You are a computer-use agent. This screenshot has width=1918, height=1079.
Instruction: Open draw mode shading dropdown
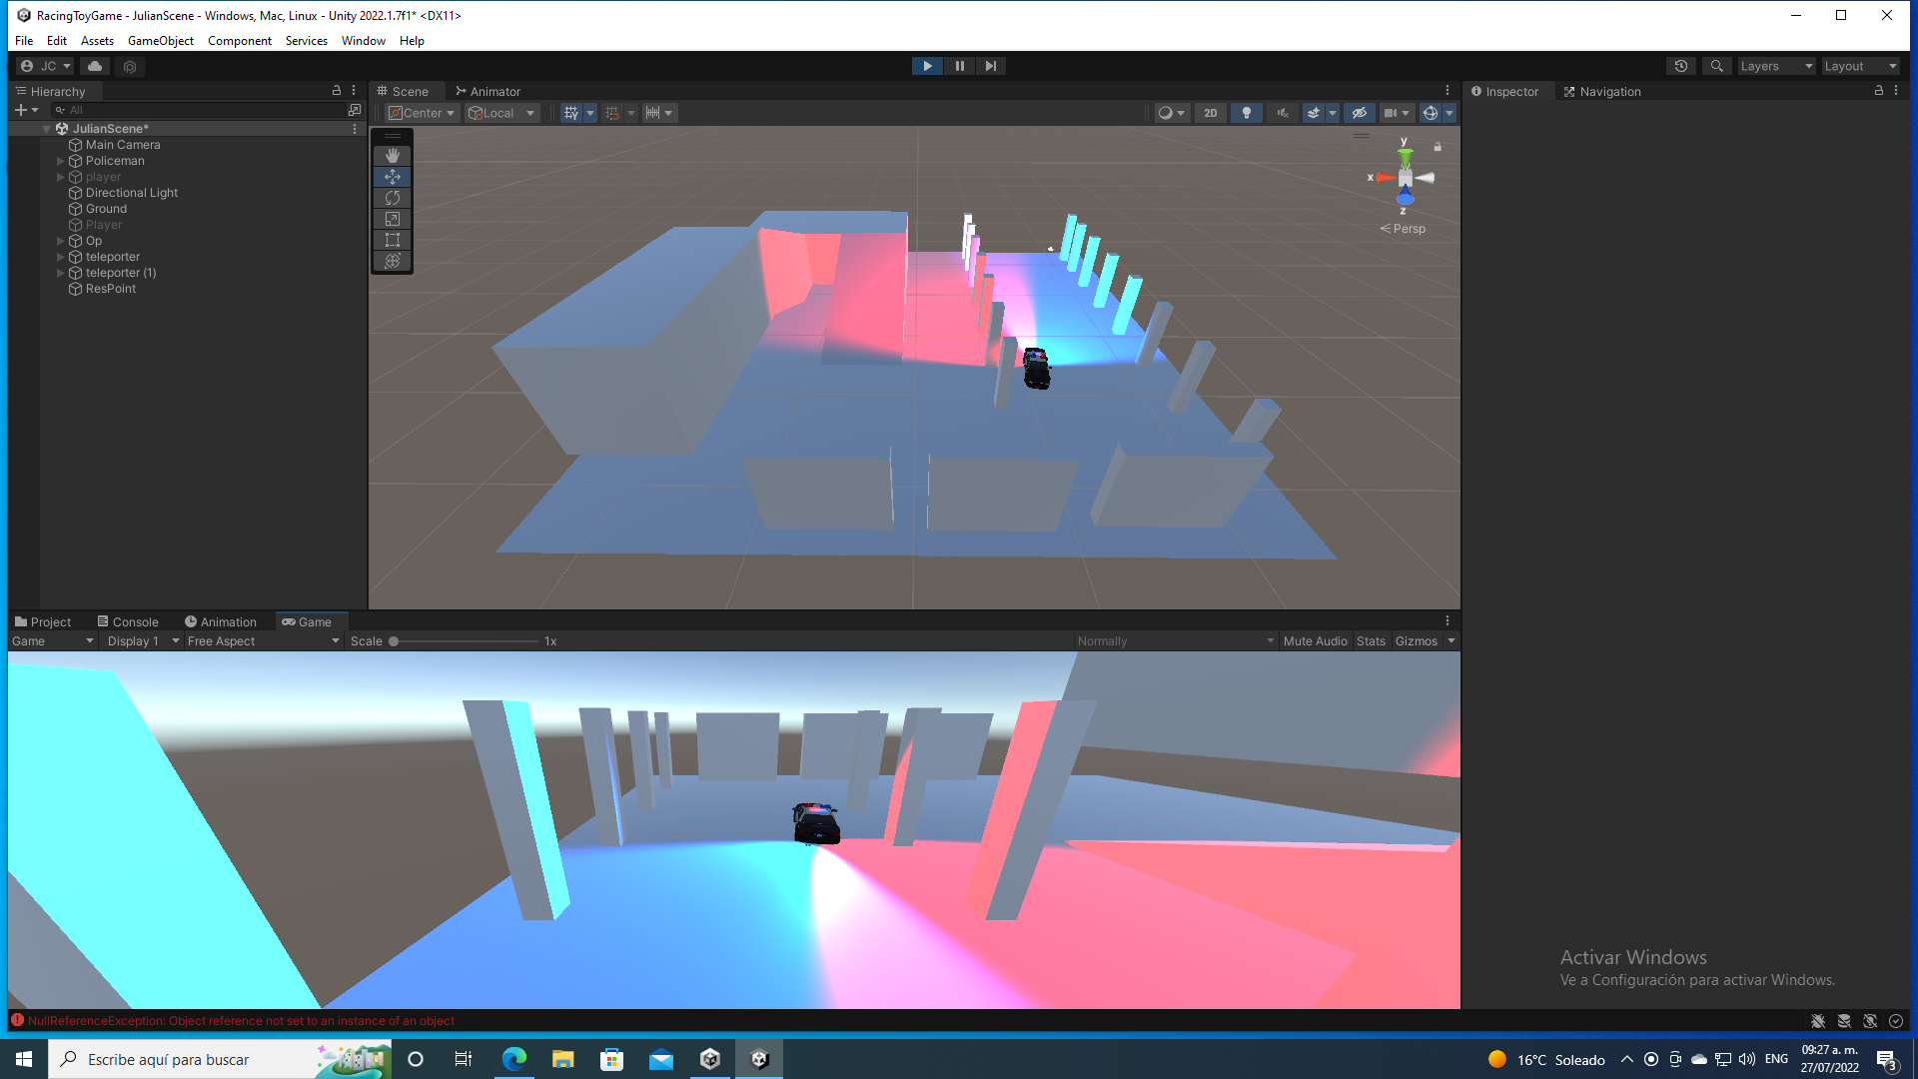(x=1171, y=113)
